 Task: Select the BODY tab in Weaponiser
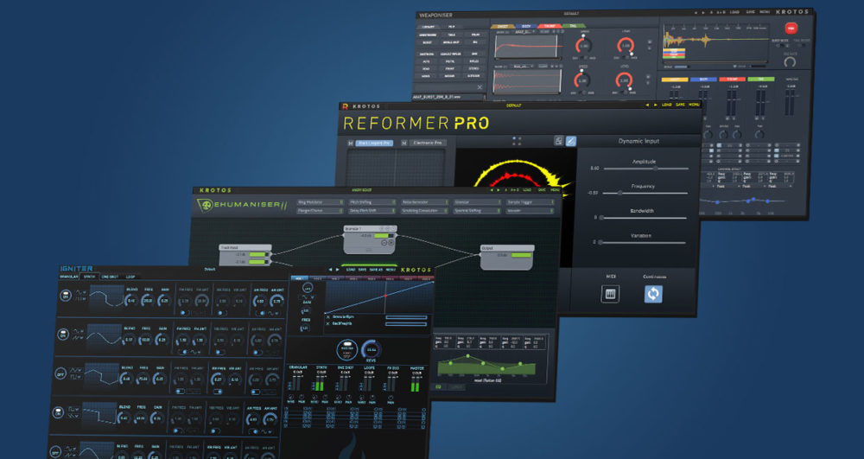coord(526,26)
